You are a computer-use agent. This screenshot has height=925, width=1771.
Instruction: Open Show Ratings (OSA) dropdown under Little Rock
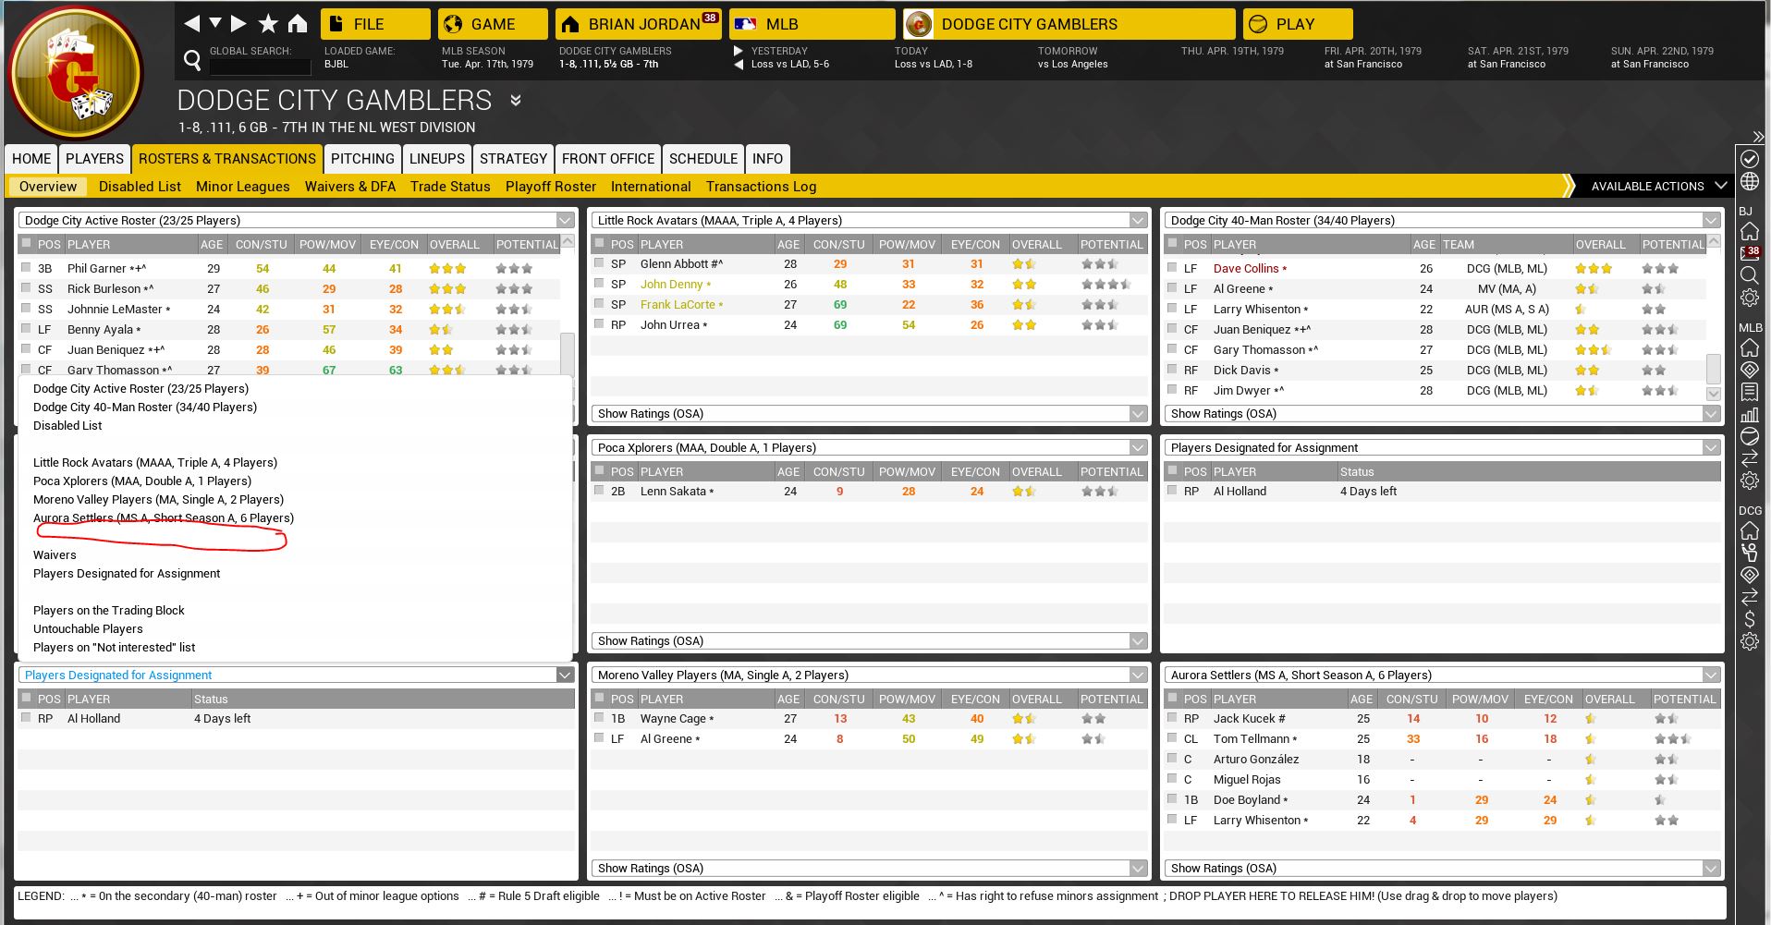1138,414
